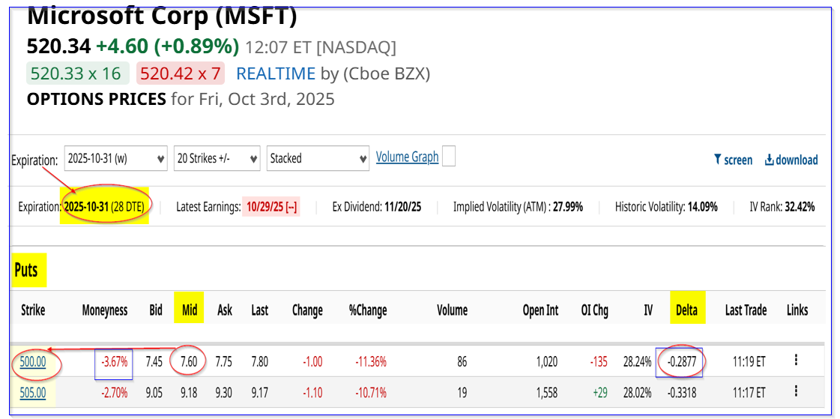Toggle the Volume Graph checkbox
The width and height of the screenshot is (840, 419).
(449, 156)
